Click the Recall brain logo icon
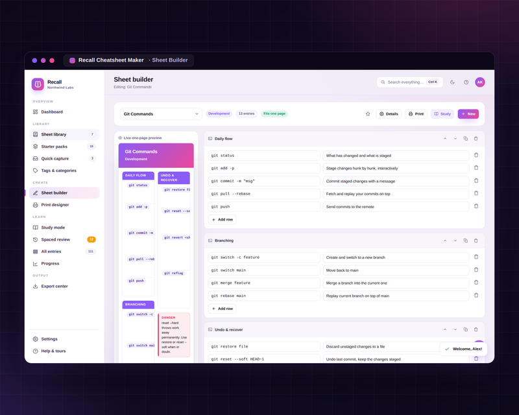 (x=38, y=84)
